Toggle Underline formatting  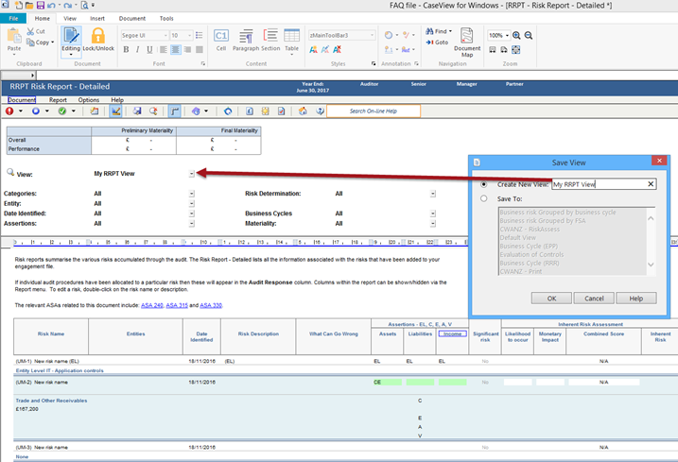click(149, 50)
